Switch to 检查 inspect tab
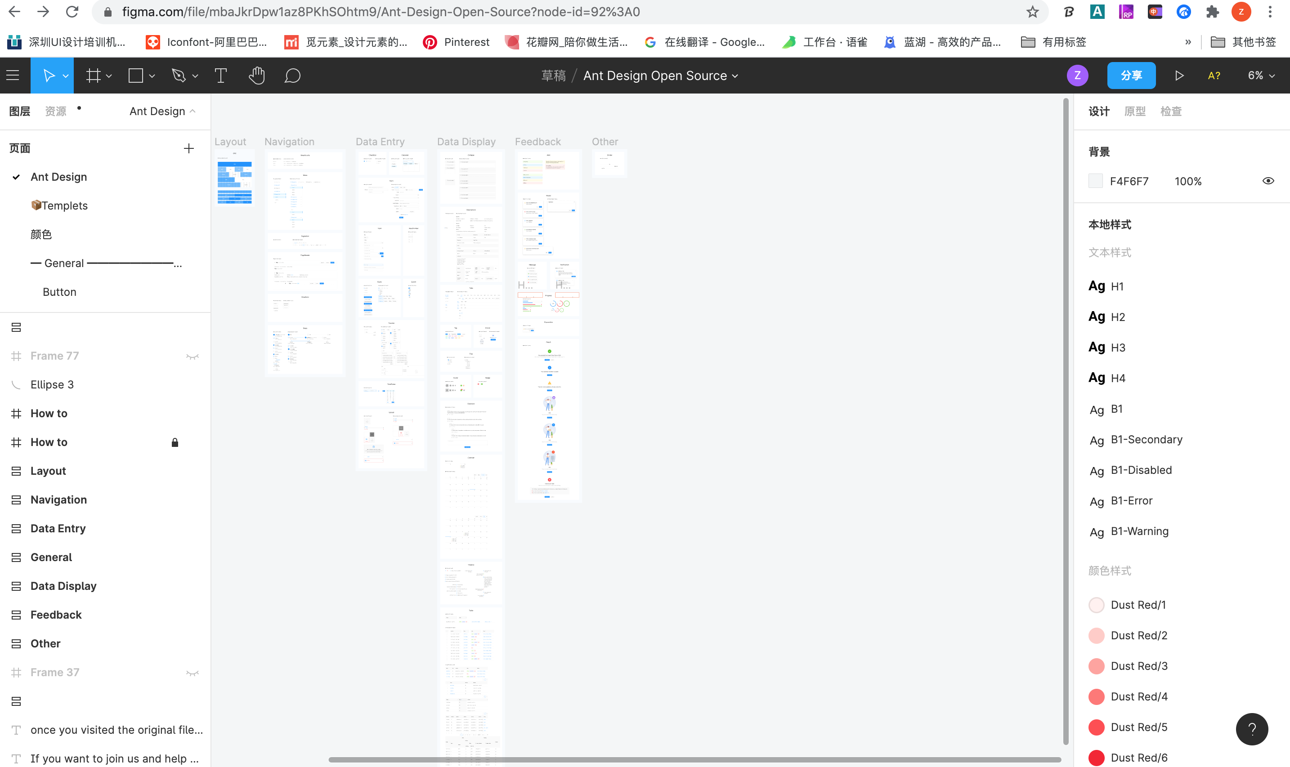This screenshot has width=1290, height=767. [1169, 111]
